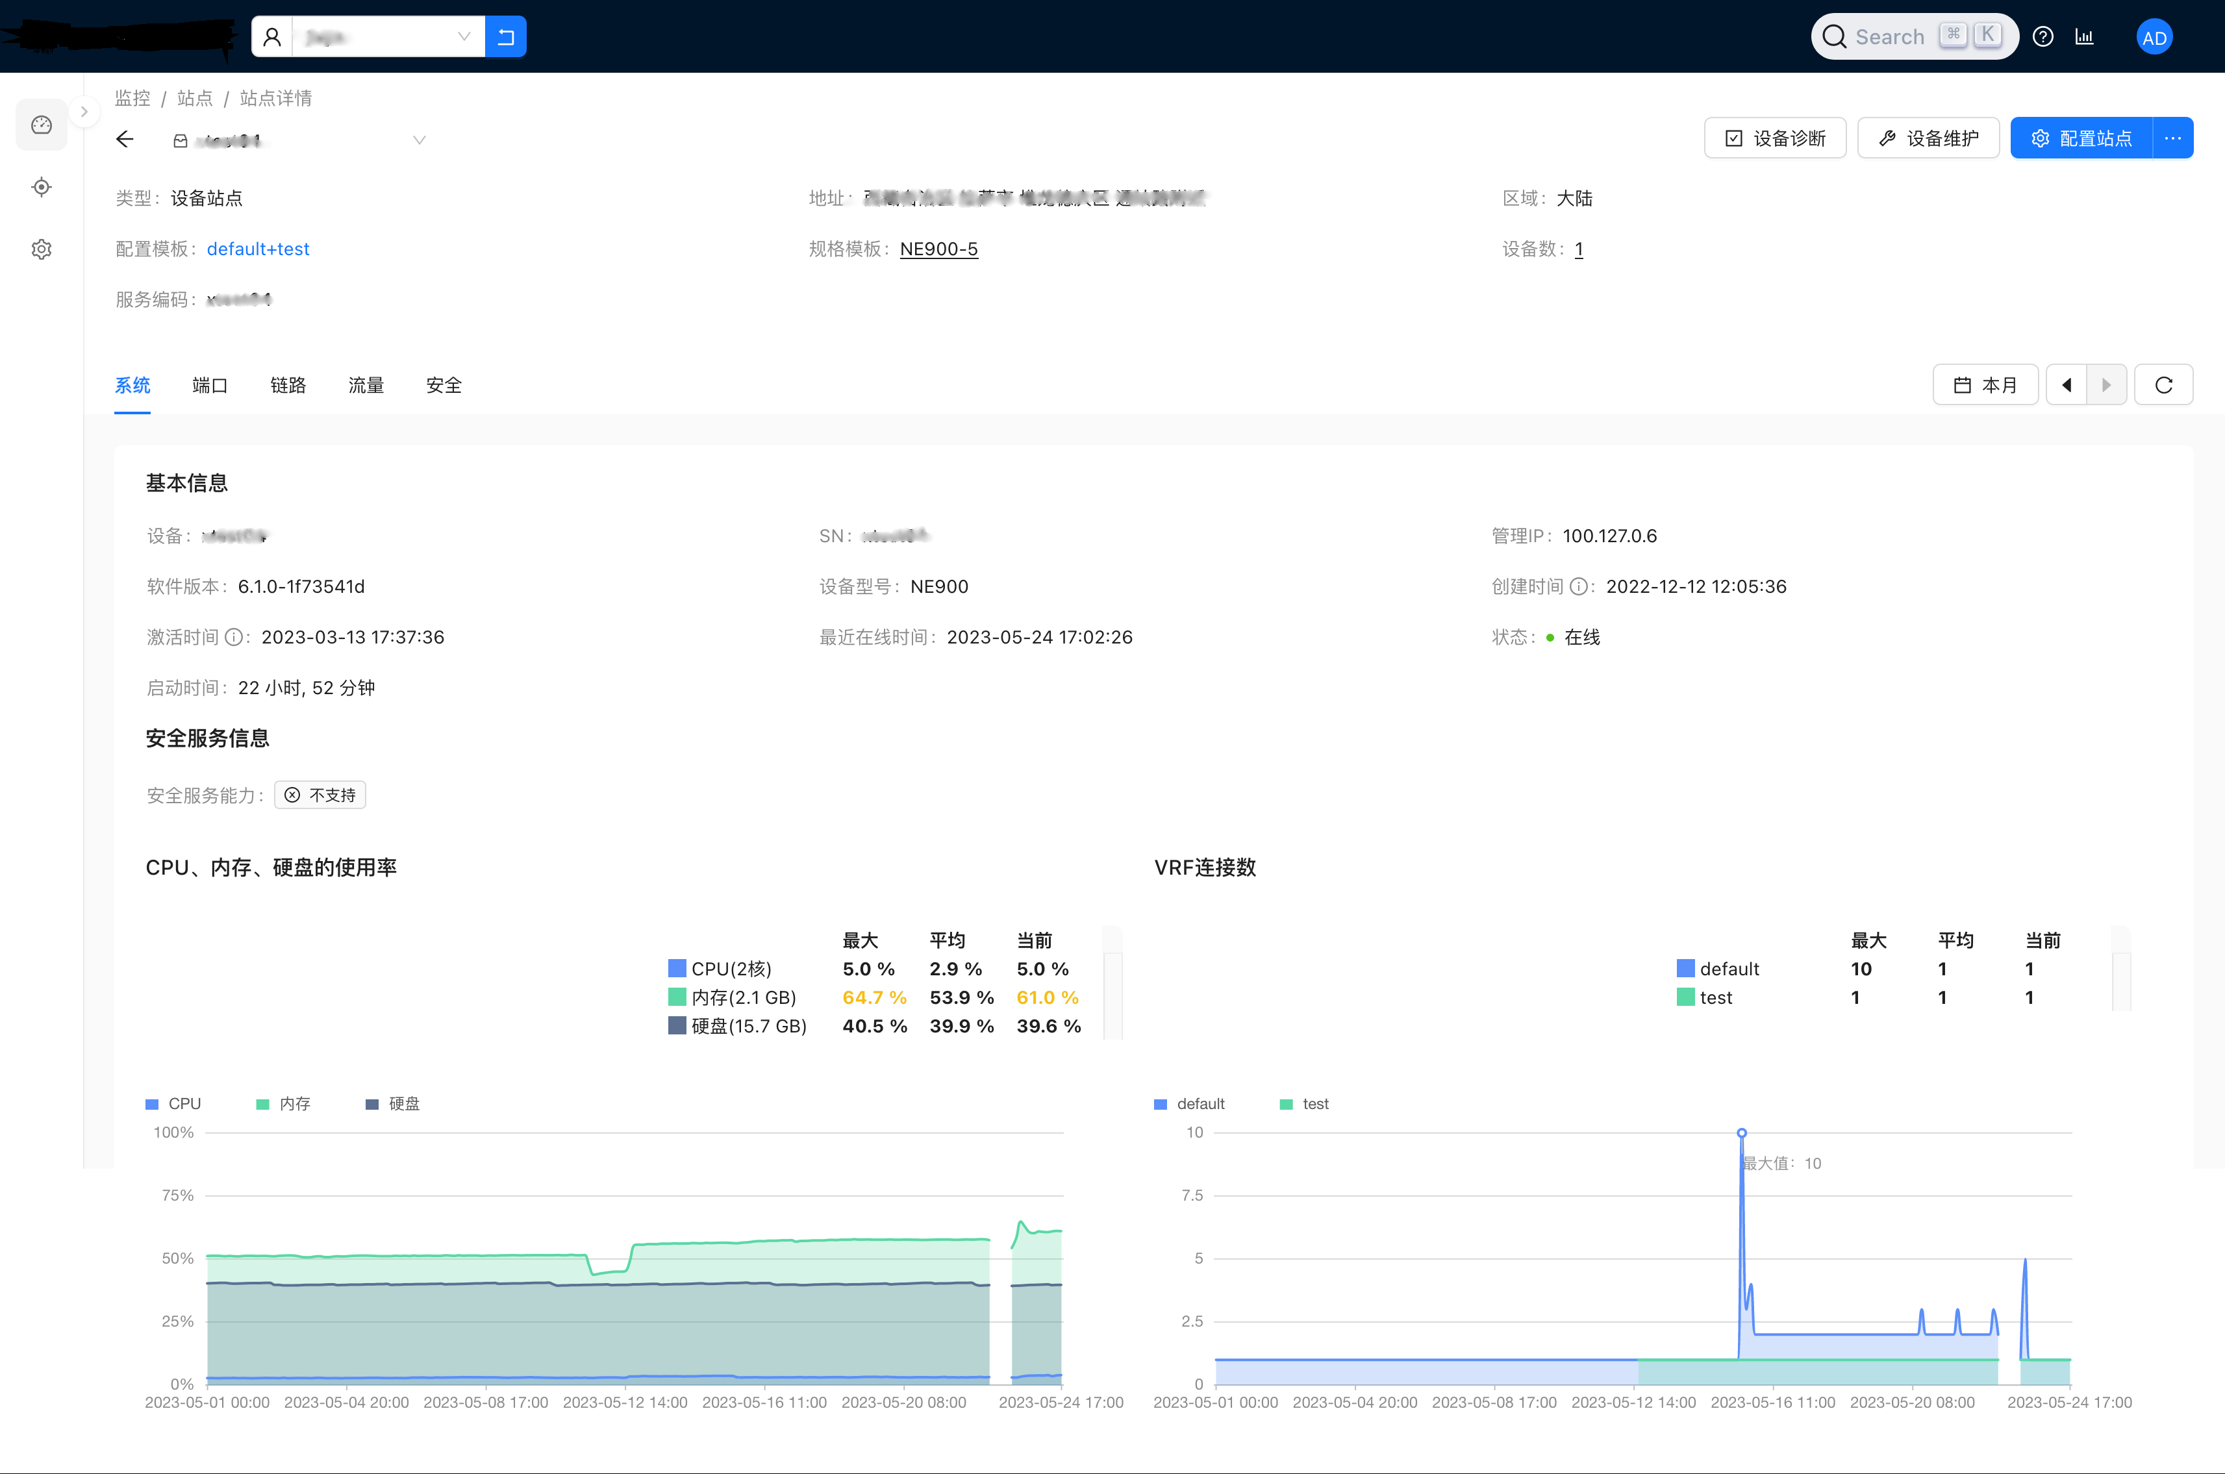Open the help question mark icon

pyautogui.click(x=2043, y=36)
